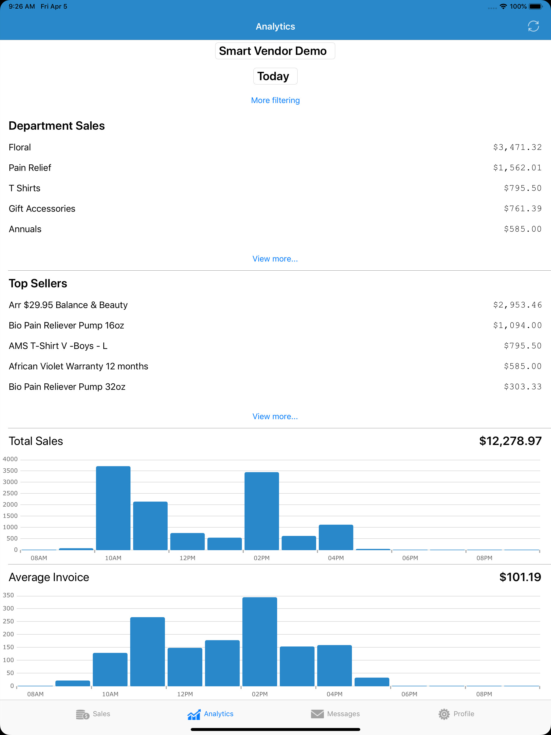Change the Today date range selector
551x735 pixels.
click(275, 76)
